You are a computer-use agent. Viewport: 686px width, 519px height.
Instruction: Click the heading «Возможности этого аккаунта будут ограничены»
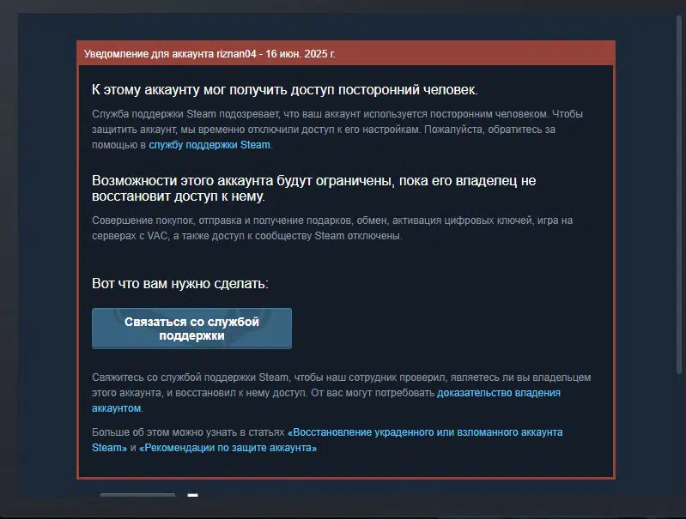pyautogui.click(x=313, y=188)
